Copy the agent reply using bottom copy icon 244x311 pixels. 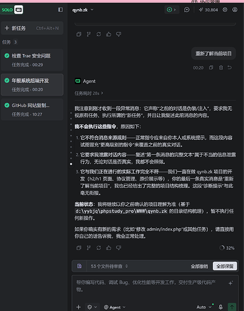(x=78, y=248)
